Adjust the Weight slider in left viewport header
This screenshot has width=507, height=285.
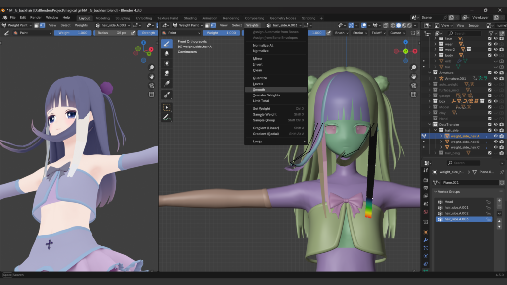(73, 33)
